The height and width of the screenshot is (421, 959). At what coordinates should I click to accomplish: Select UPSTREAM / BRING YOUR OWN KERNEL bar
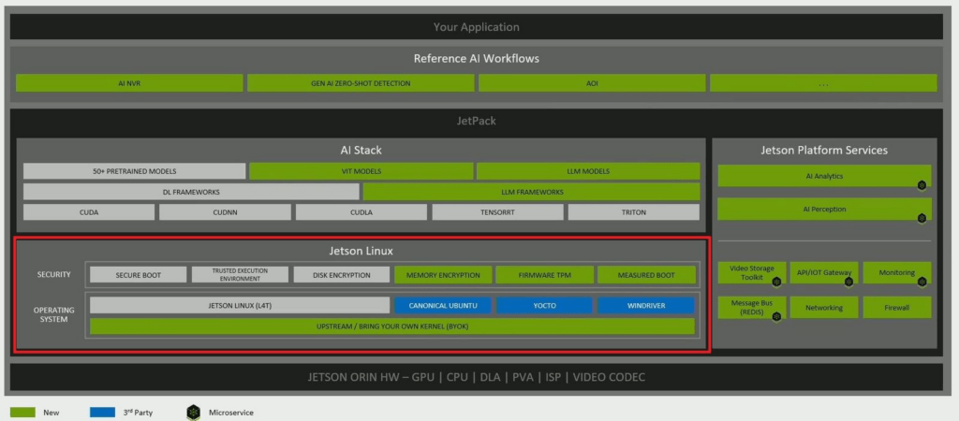pos(392,327)
